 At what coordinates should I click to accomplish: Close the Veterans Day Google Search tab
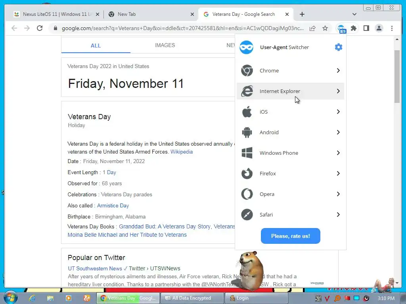coord(287,14)
